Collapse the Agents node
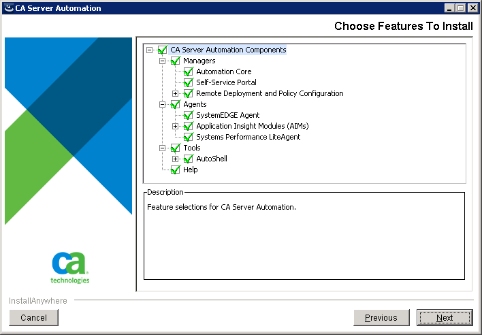The height and width of the screenshot is (335, 482). [x=162, y=104]
